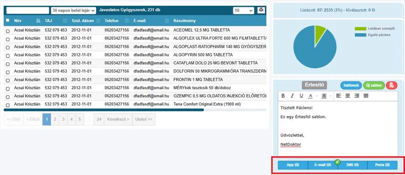Click the green 'Listában szereplő' legend swatch
Viewport: 405px width, 175px height.
(360, 29)
